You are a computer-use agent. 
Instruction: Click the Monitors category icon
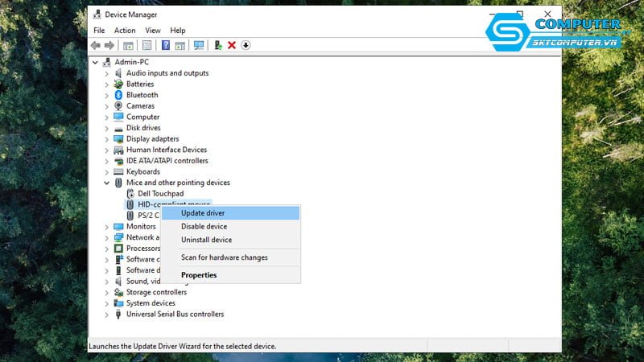point(118,227)
